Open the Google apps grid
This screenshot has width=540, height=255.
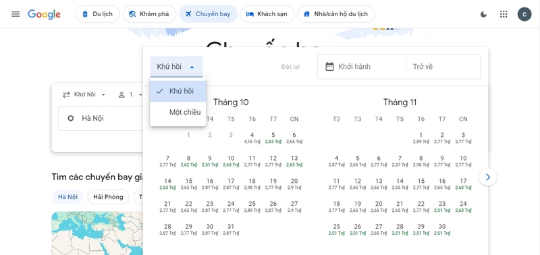[x=504, y=14]
